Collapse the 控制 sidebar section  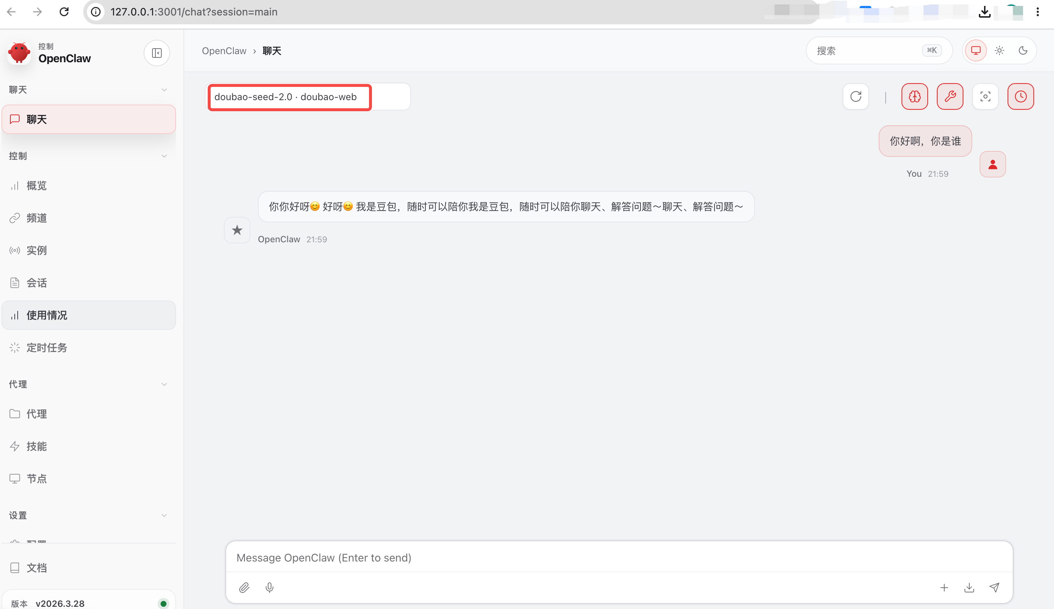point(88,156)
